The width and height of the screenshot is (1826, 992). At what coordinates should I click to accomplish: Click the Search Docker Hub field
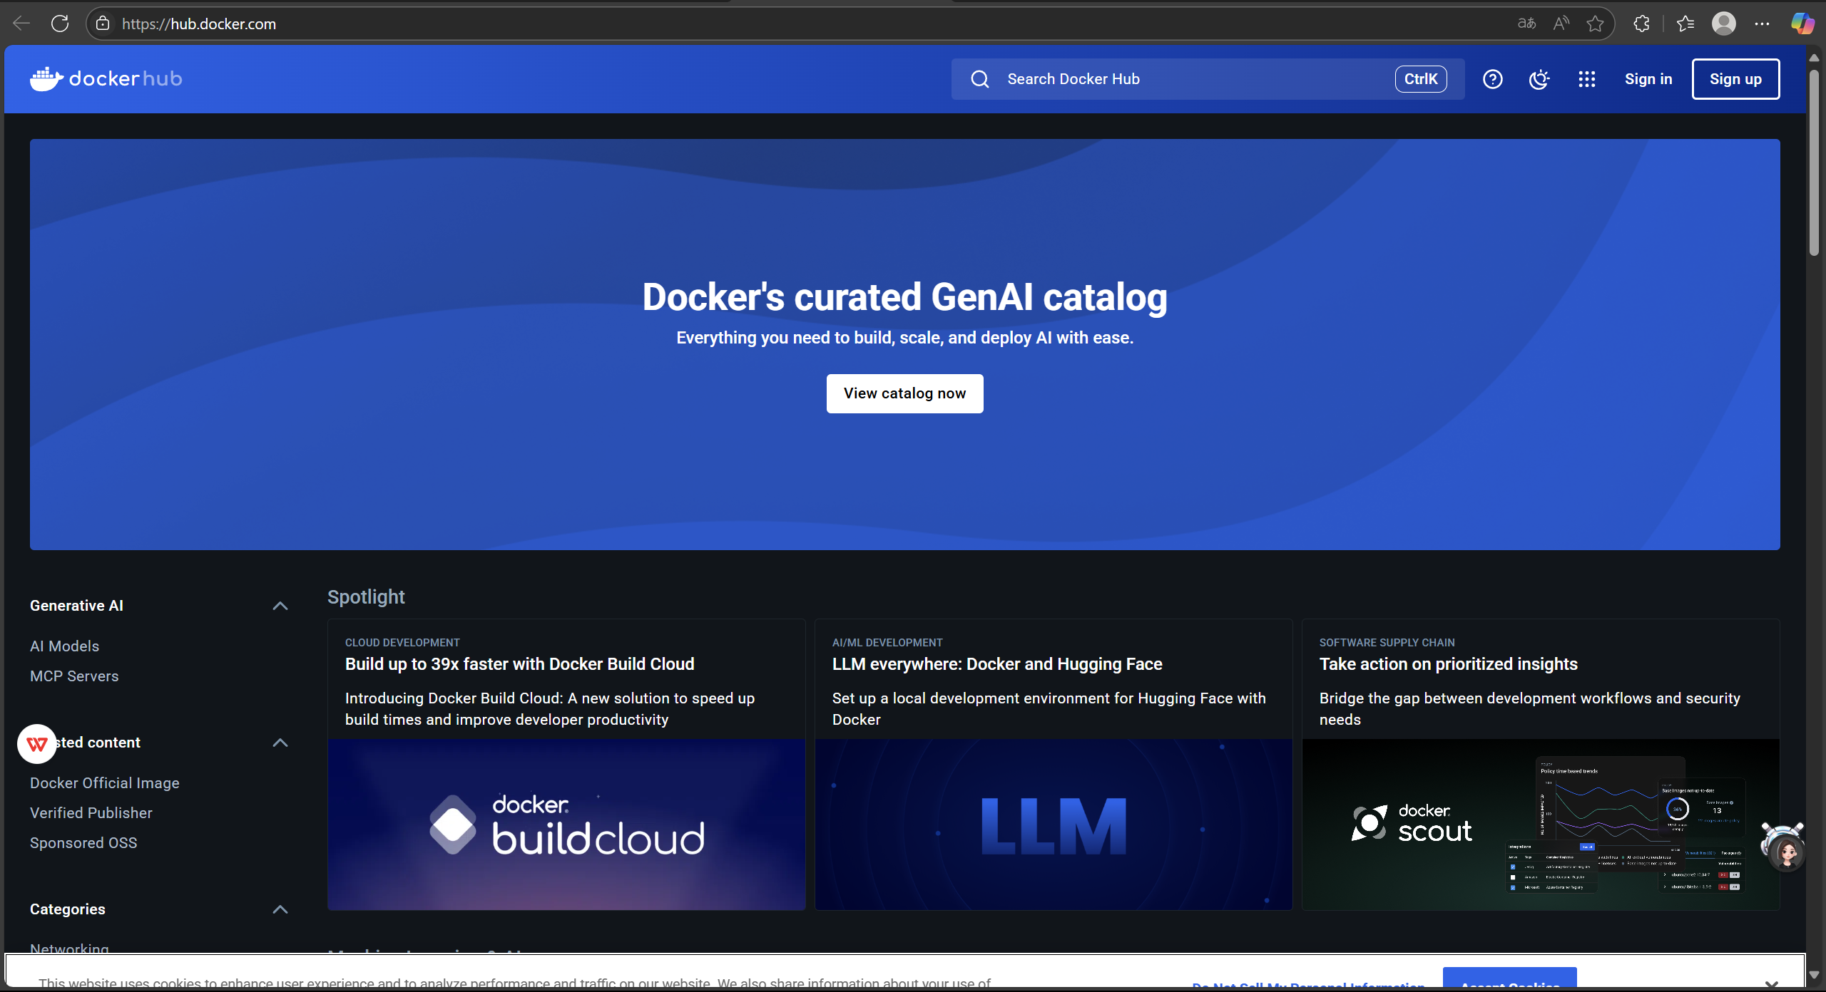point(1184,79)
